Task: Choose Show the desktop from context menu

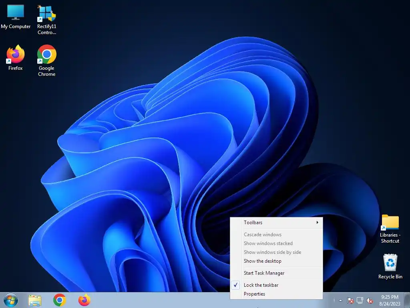Action: 276,261
